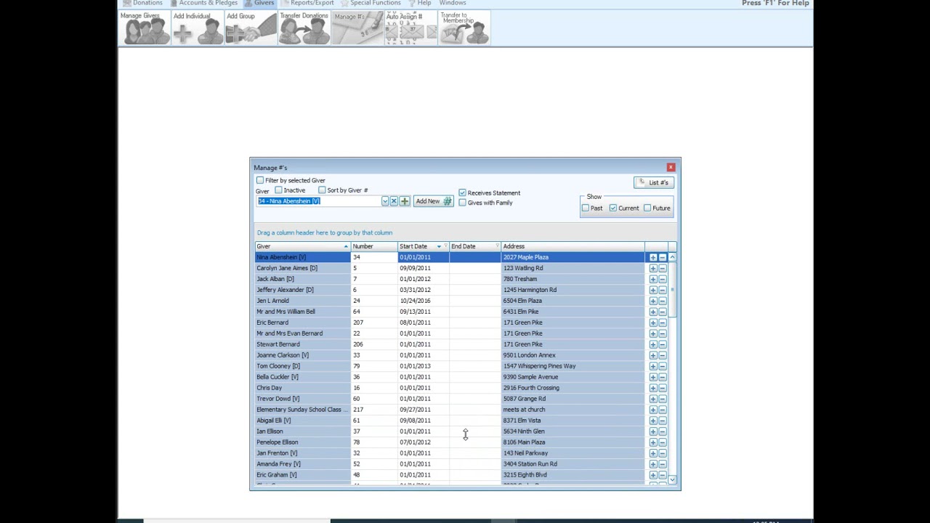Open the giver selection dropdown
The width and height of the screenshot is (930, 523).
tap(384, 200)
